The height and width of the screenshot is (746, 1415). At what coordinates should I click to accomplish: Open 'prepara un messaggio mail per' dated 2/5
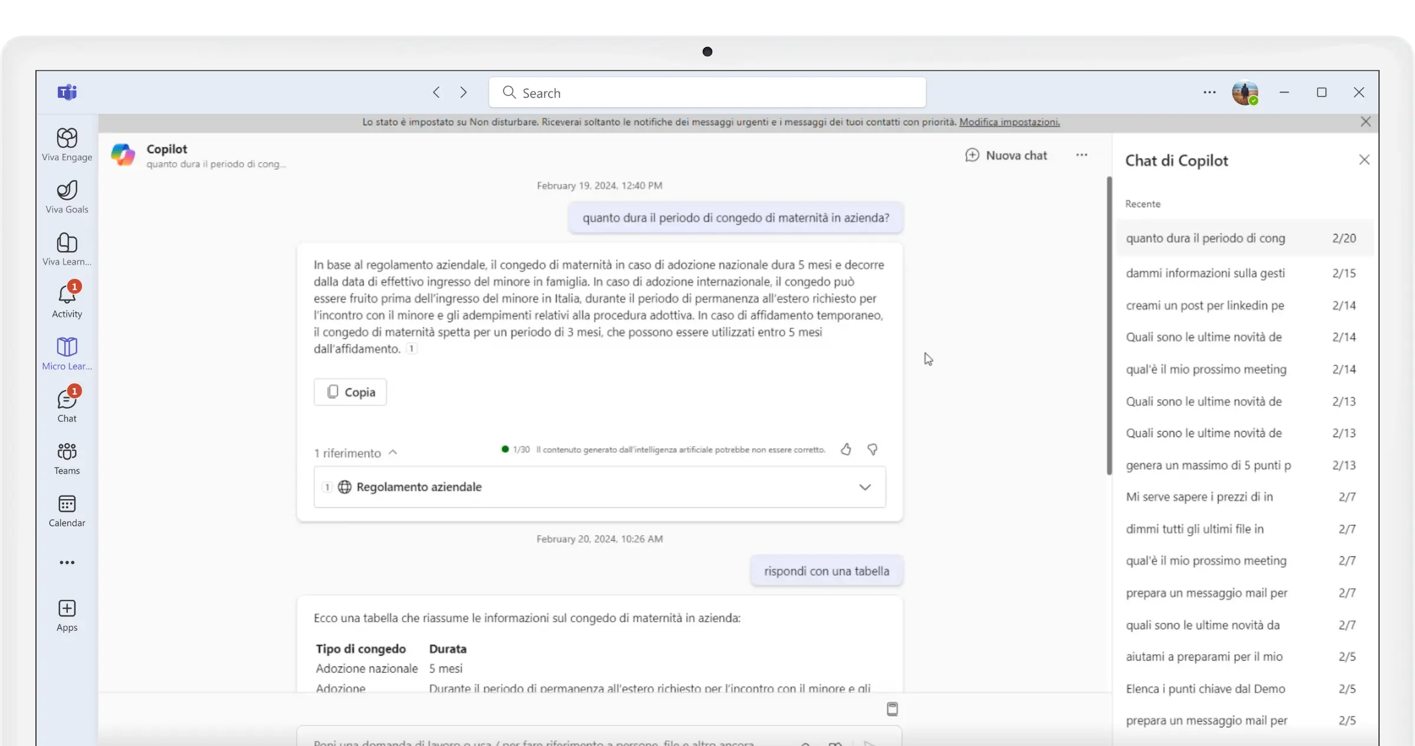(1244, 721)
